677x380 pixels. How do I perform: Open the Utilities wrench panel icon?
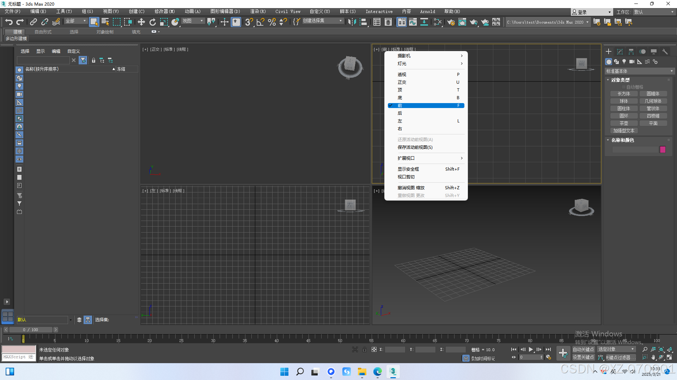(665, 52)
